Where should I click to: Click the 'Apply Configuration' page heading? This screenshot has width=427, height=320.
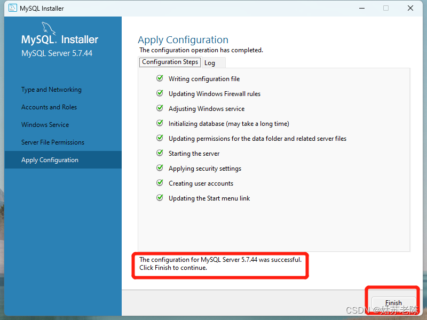(x=183, y=40)
